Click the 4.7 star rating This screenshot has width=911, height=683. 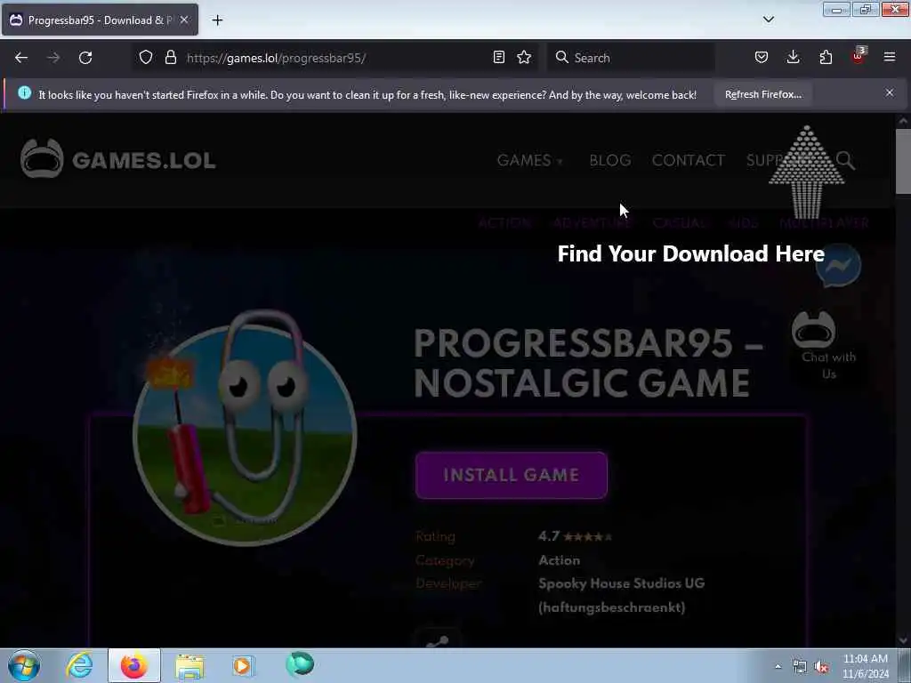[x=575, y=536]
